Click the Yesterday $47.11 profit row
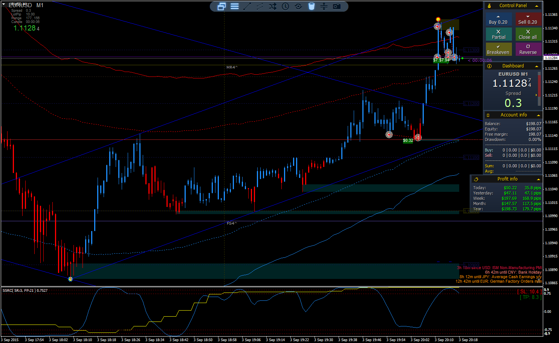 pyautogui.click(x=507, y=193)
